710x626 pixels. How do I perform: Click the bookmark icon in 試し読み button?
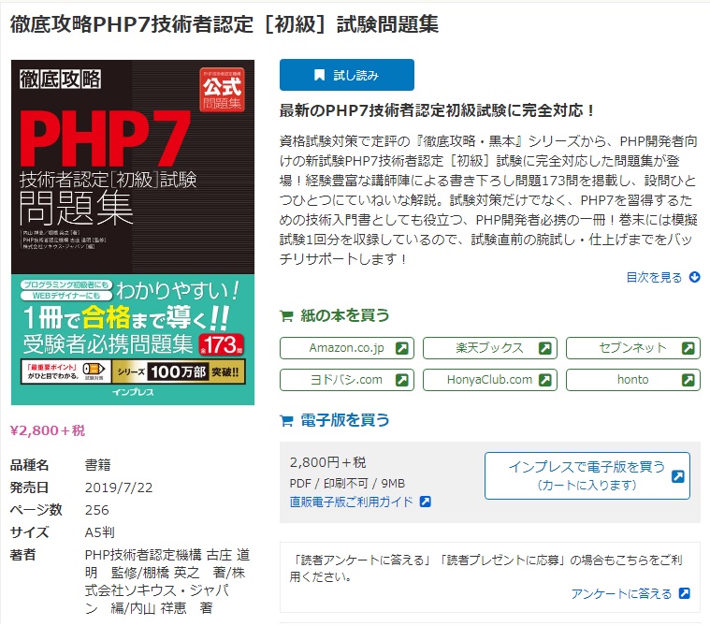point(319,75)
